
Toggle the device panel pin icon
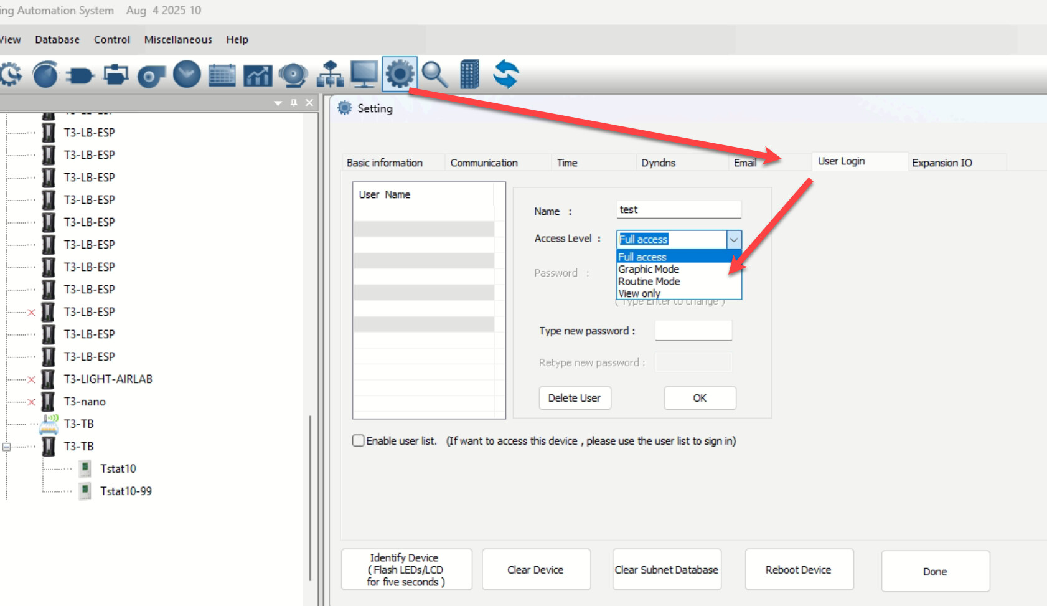click(294, 103)
